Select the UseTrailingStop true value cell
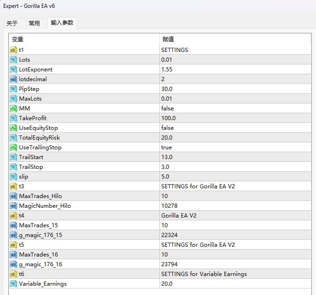Image resolution: width=316 pixels, height=295 pixels. pyautogui.click(x=234, y=147)
